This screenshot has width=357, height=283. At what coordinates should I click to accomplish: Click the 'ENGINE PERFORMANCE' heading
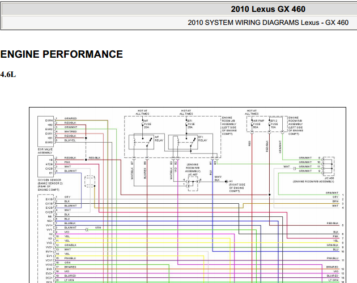pyautogui.click(x=61, y=54)
